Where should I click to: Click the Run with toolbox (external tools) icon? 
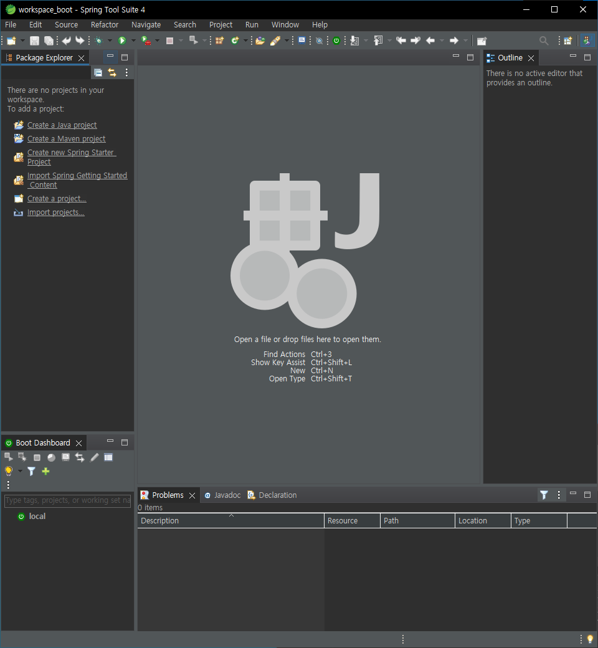point(146,40)
